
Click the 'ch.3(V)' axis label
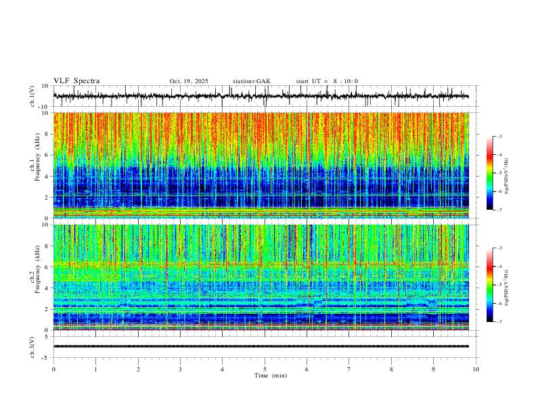pyautogui.click(x=32, y=347)
